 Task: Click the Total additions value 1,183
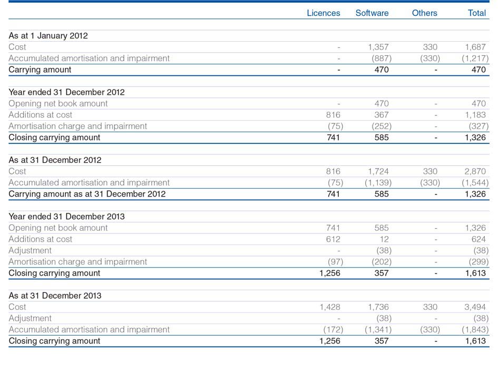coord(475,115)
